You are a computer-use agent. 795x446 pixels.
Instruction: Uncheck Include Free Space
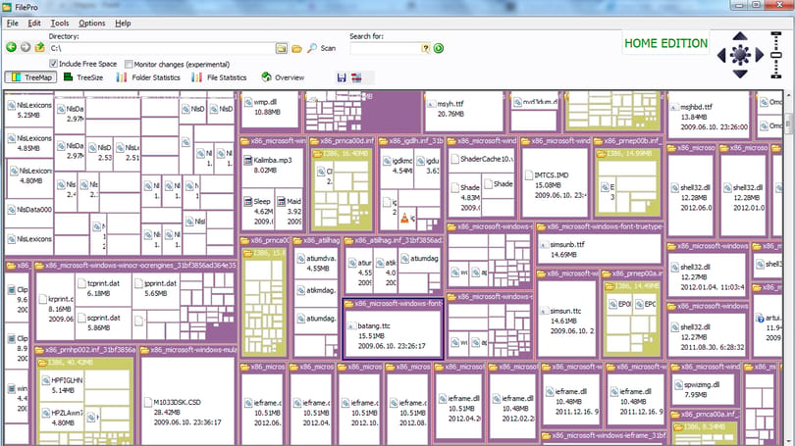tap(53, 64)
